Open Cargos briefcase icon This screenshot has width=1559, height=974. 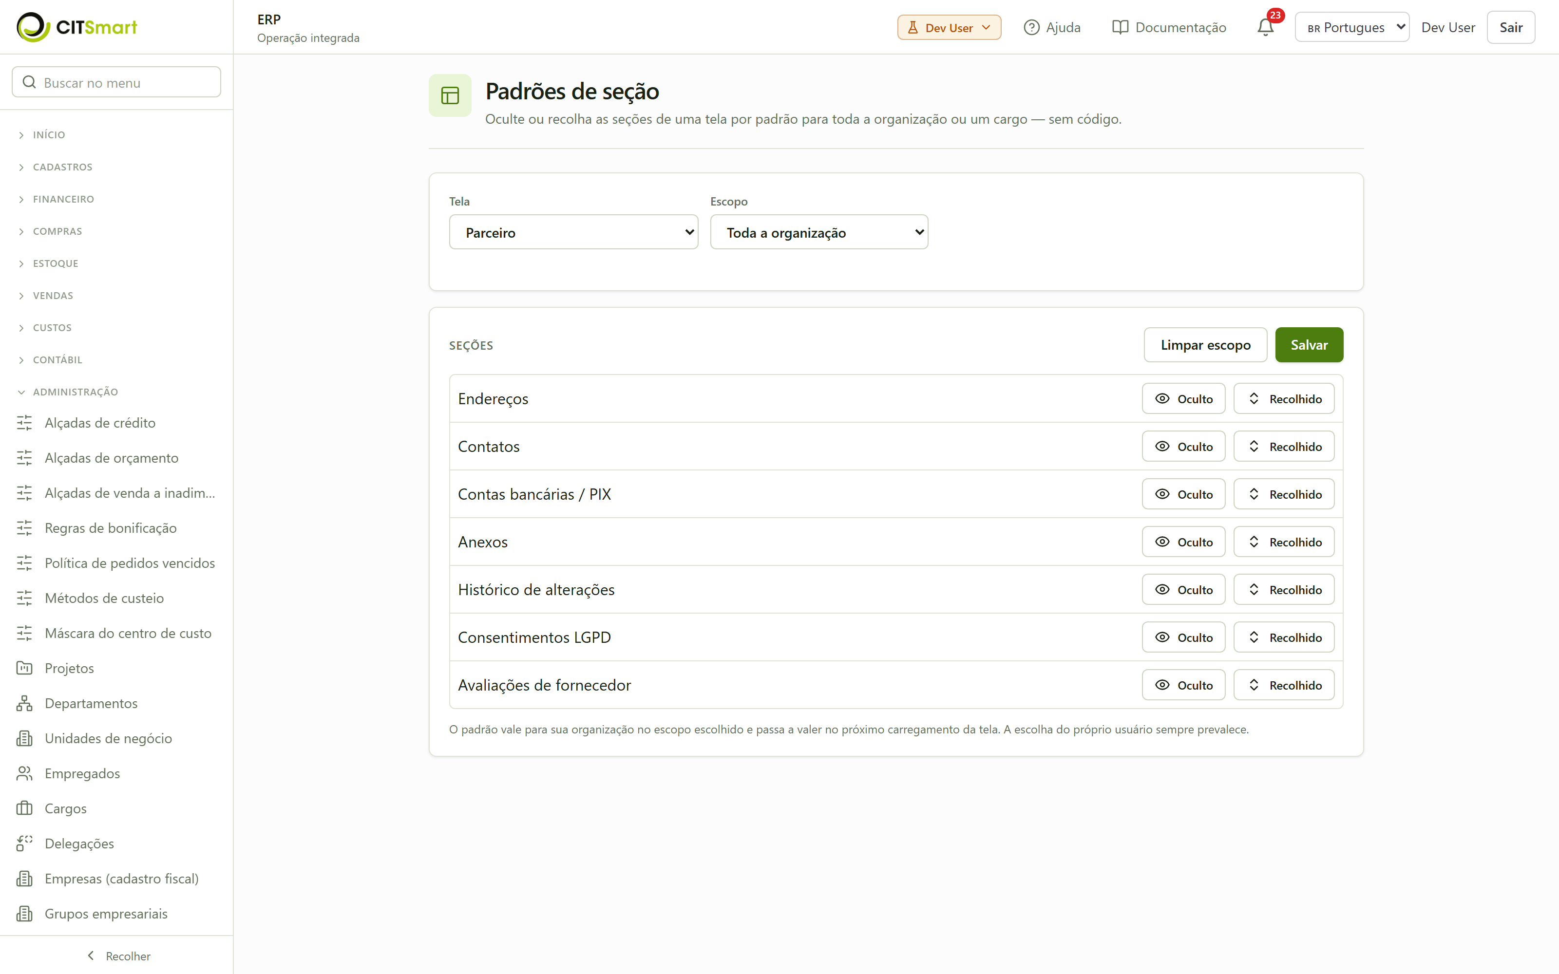pyautogui.click(x=24, y=808)
